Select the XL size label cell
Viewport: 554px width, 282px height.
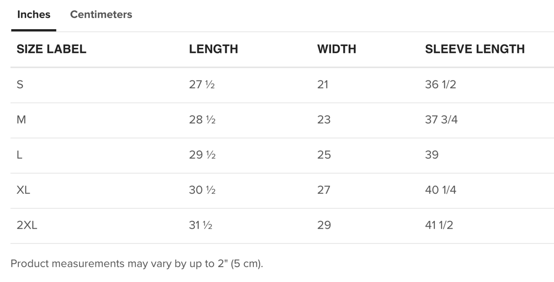(x=23, y=190)
